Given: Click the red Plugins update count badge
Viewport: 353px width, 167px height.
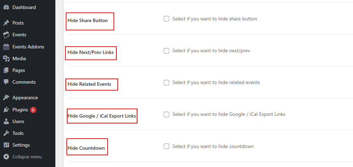Looking at the screenshot, I should point(33,110).
